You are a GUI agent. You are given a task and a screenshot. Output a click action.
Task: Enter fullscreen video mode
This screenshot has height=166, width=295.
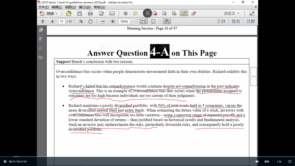point(290,161)
